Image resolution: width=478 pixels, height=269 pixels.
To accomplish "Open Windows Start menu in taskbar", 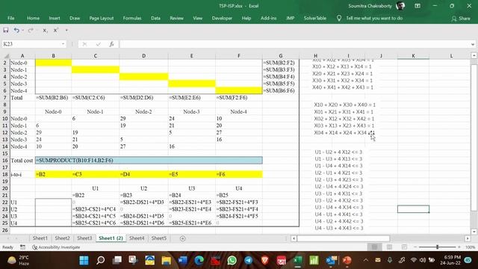I will point(84,260).
